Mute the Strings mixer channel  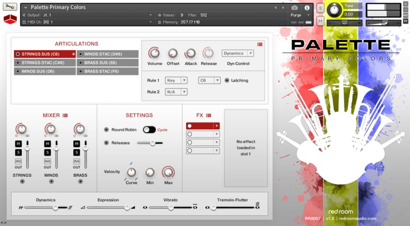pyautogui.click(x=18, y=144)
